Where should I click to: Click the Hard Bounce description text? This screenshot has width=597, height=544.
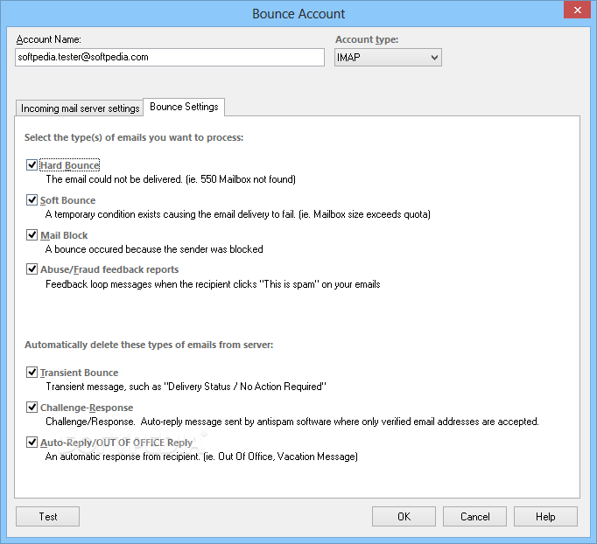point(171,179)
